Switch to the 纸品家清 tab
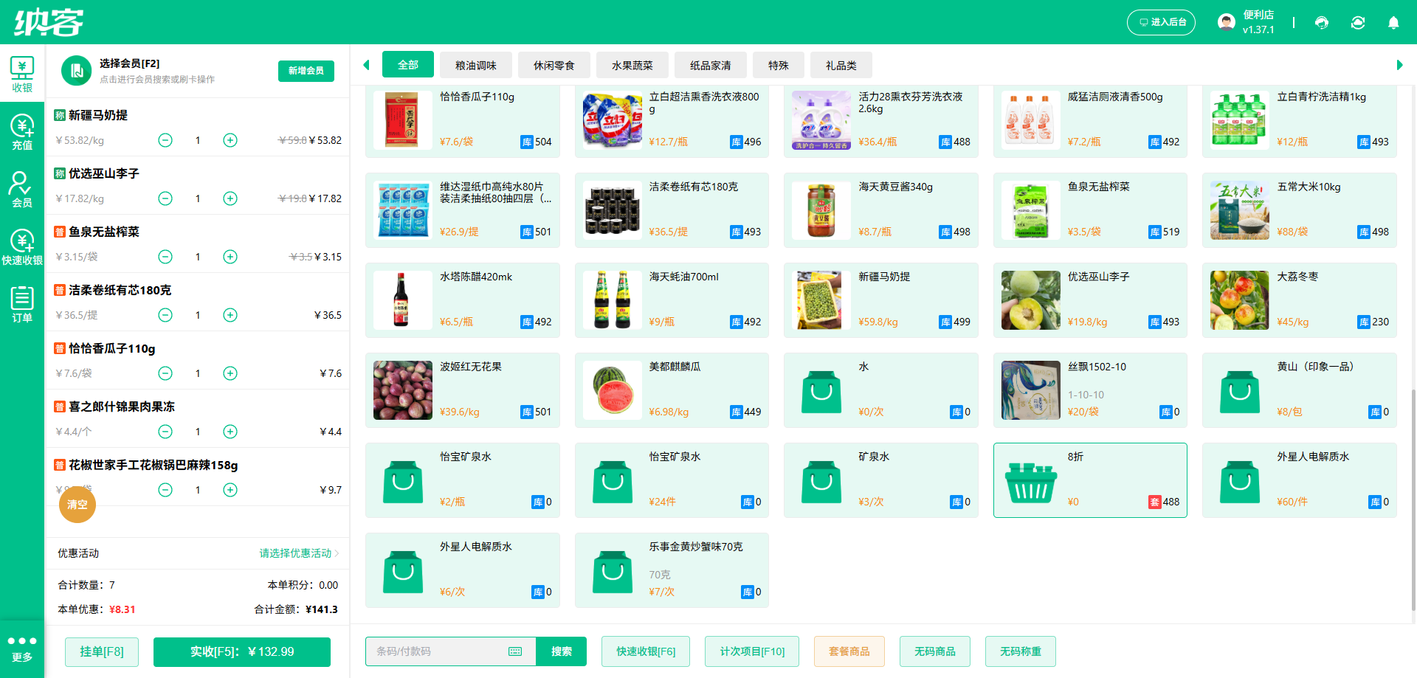Image resolution: width=1417 pixels, height=678 pixels. pyautogui.click(x=711, y=65)
